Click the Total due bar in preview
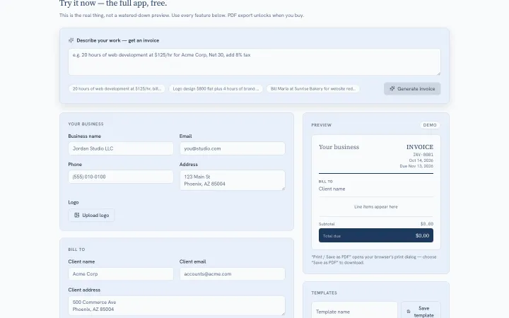 [376, 235]
